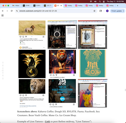126x123 pixels.
Task: Click comment icon under Video Production Agencies image
Action: pos(53,104)
